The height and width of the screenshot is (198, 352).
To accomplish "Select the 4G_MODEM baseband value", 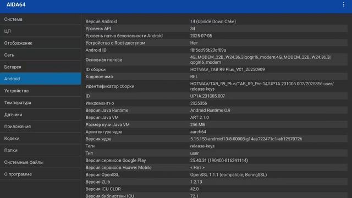I will click(260, 60).
